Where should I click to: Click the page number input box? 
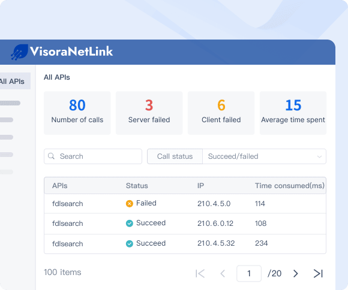tap(249, 273)
